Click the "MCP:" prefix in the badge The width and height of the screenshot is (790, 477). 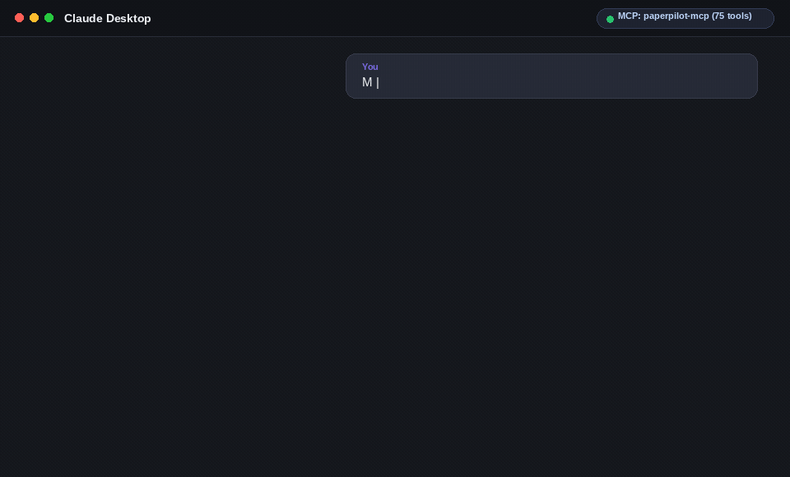tap(630, 16)
